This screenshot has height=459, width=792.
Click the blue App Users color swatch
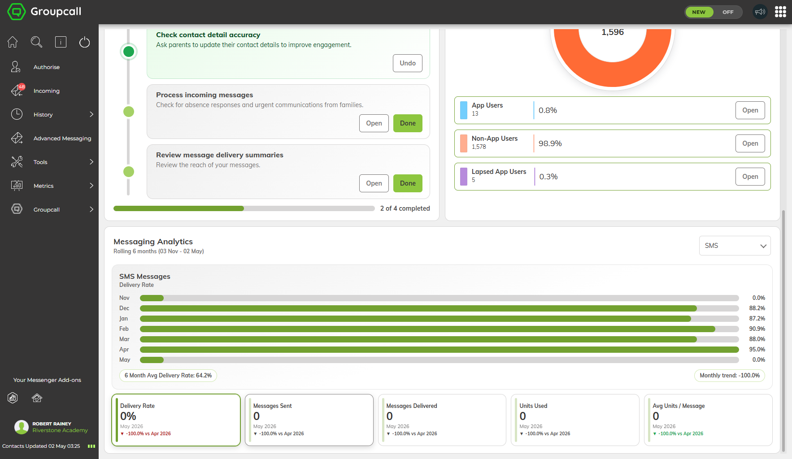[x=464, y=110]
